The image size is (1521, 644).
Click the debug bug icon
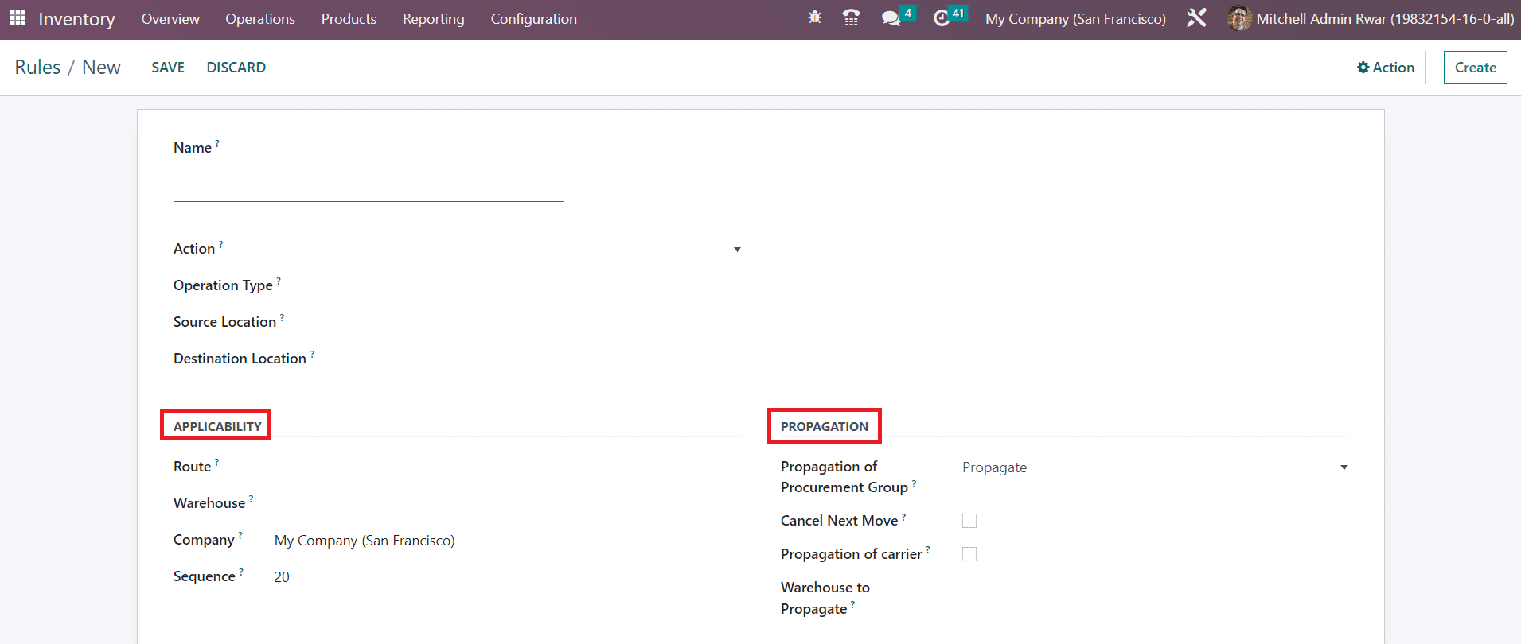(x=814, y=17)
